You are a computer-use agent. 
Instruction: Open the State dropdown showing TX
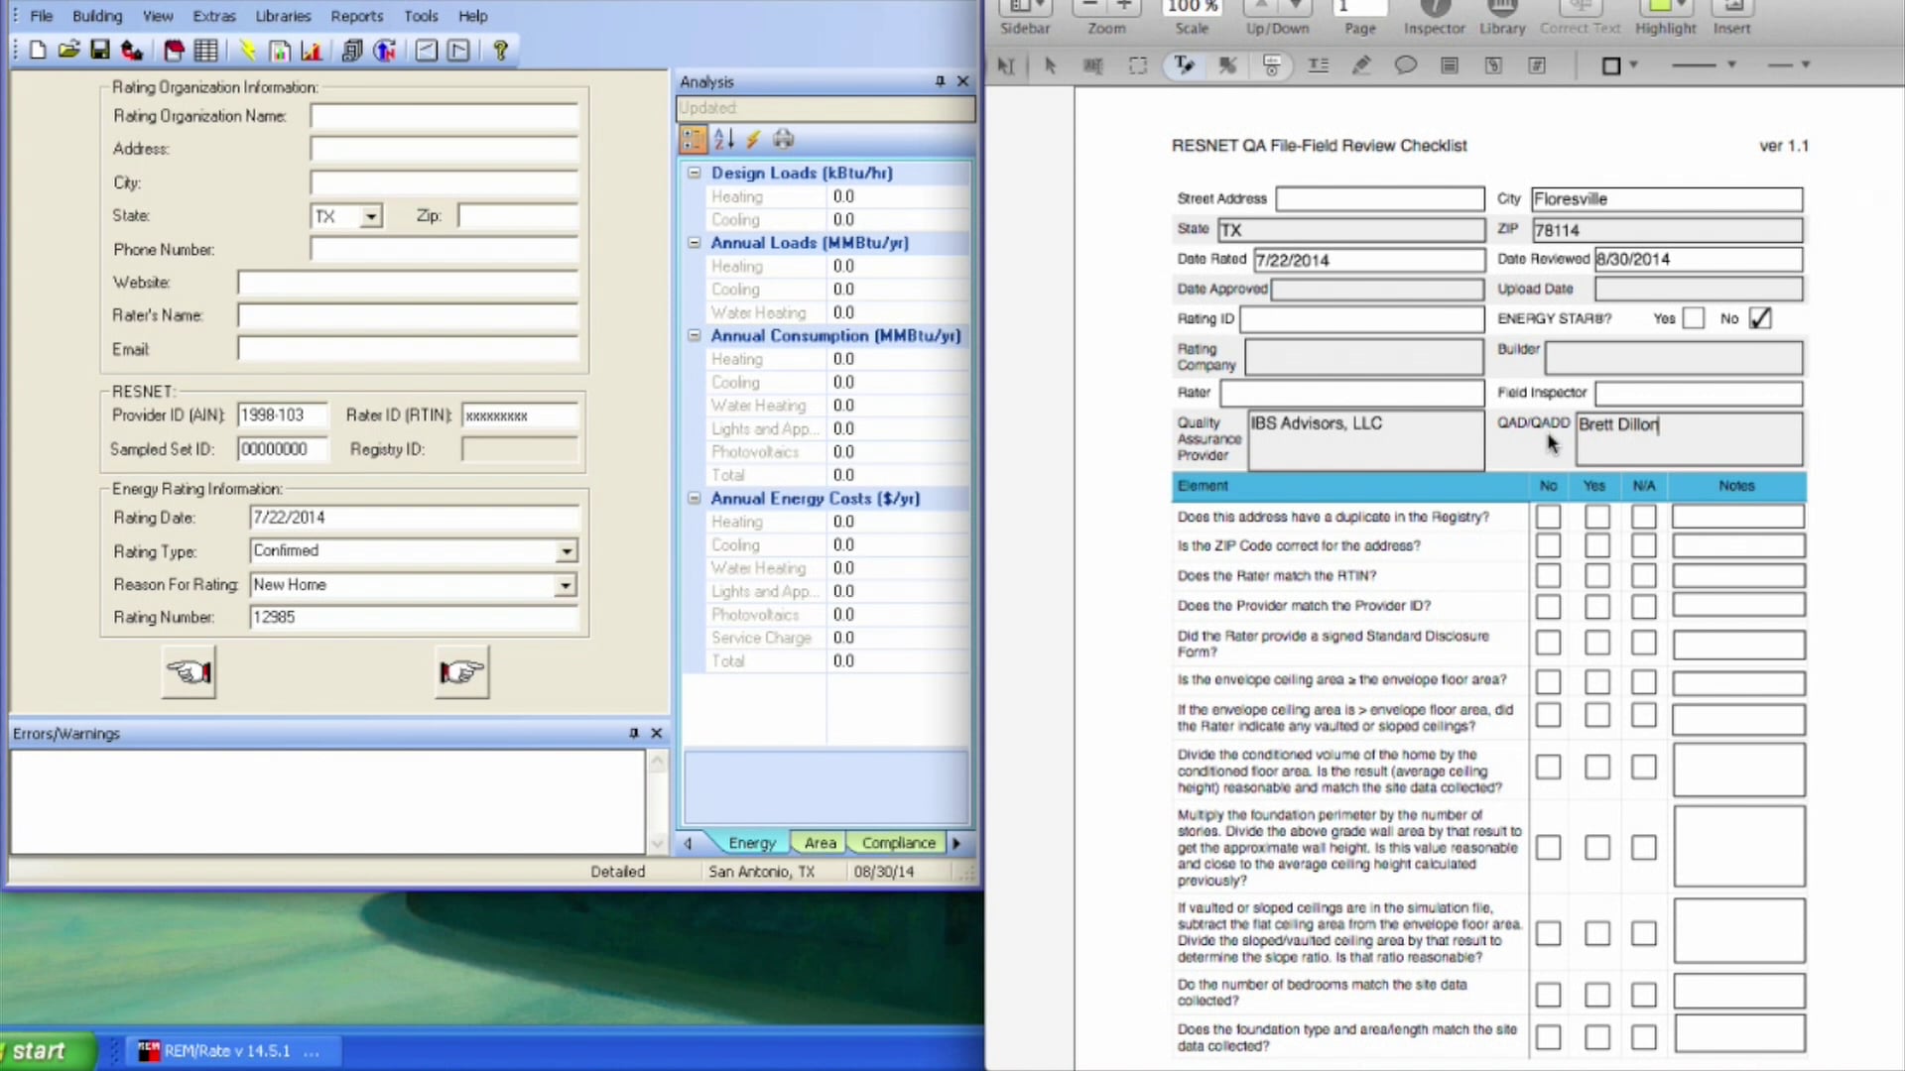[x=371, y=216]
